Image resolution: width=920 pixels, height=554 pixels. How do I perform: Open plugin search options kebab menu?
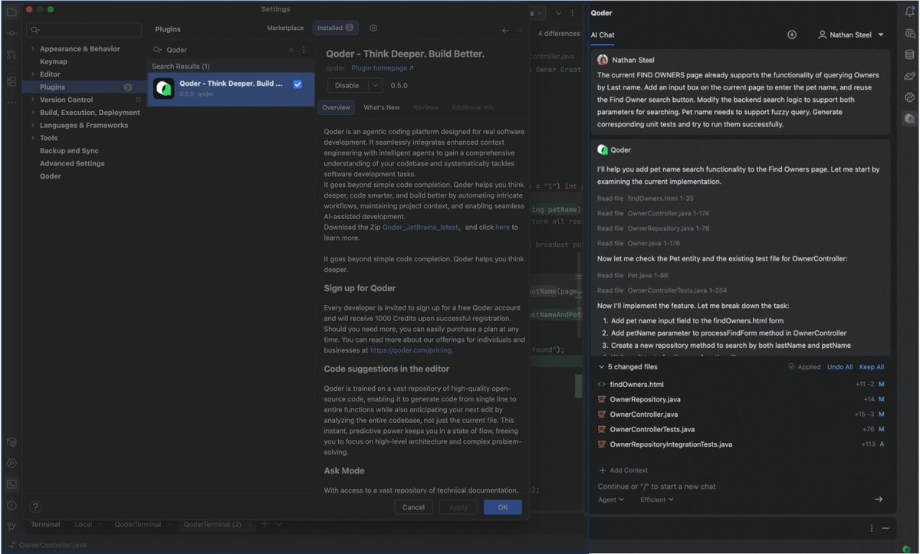click(304, 50)
